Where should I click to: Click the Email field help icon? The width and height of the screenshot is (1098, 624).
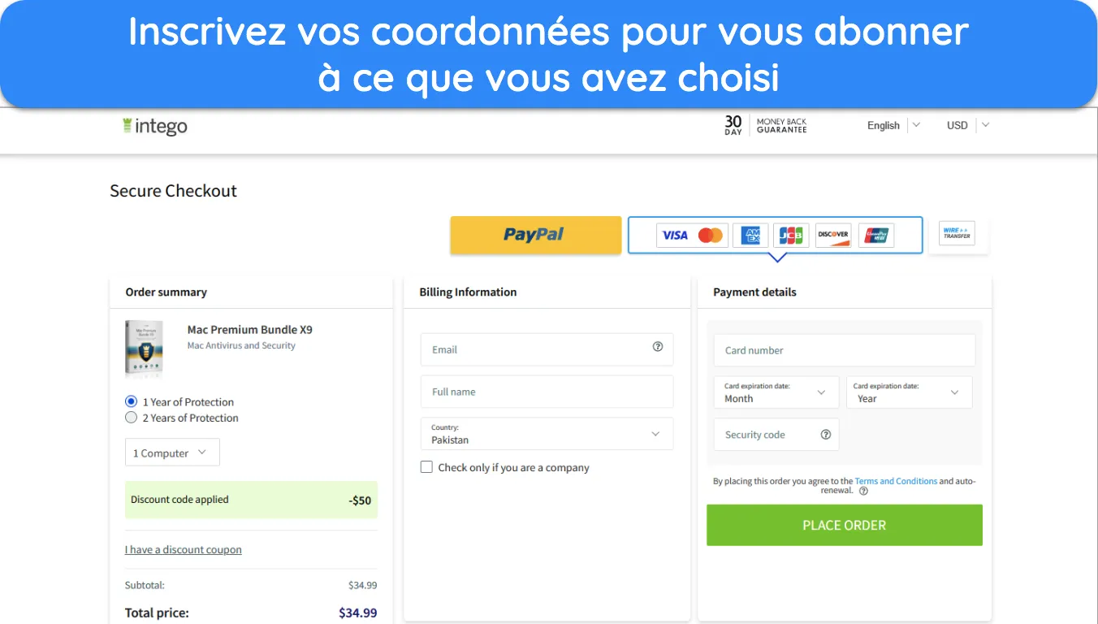click(x=658, y=347)
